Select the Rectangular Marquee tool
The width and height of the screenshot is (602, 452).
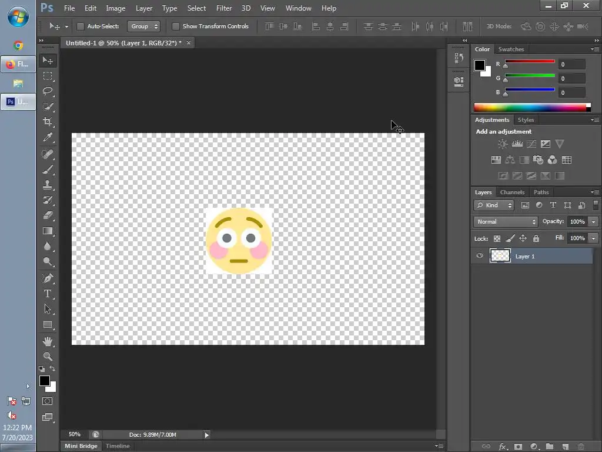pos(48,76)
